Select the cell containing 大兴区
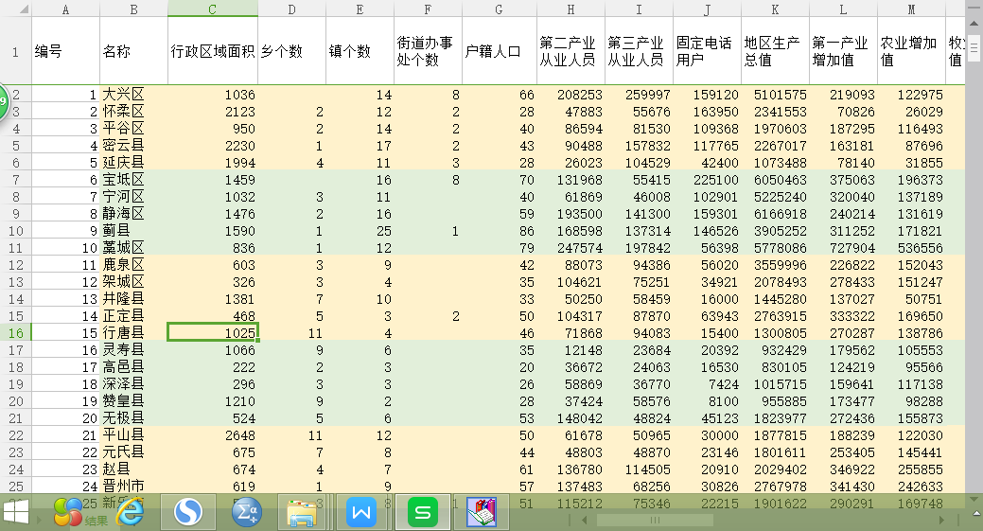Screen dimensions: 983x531 coord(133,95)
